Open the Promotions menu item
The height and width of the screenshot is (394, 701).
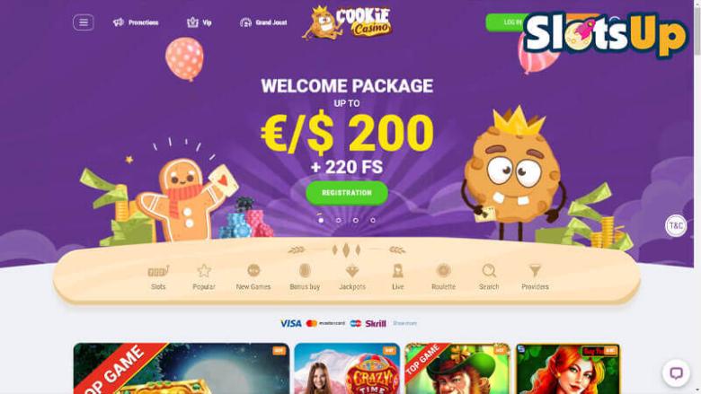pyautogui.click(x=136, y=22)
